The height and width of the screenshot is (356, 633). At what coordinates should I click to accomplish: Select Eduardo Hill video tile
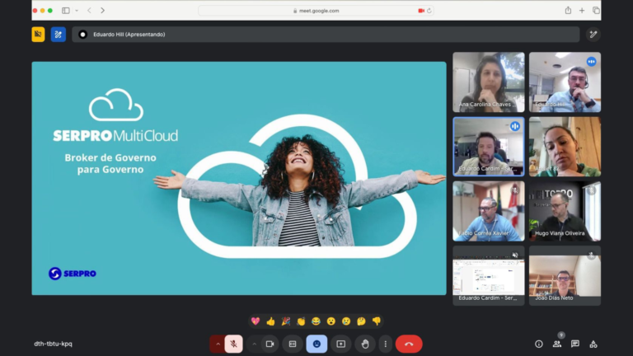tap(565, 82)
